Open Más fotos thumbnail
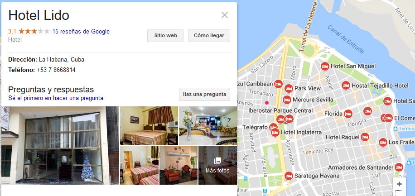This screenshot has width=415, height=196. 217,165
